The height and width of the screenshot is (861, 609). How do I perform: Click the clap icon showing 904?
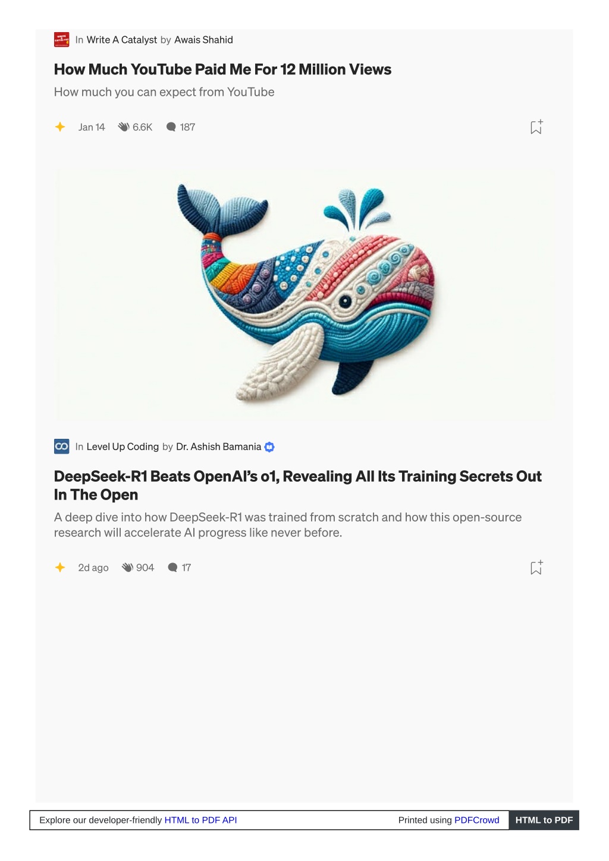point(127,567)
